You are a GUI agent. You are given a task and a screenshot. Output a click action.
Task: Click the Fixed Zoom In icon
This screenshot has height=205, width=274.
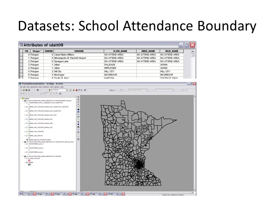click(x=78, y=102)
